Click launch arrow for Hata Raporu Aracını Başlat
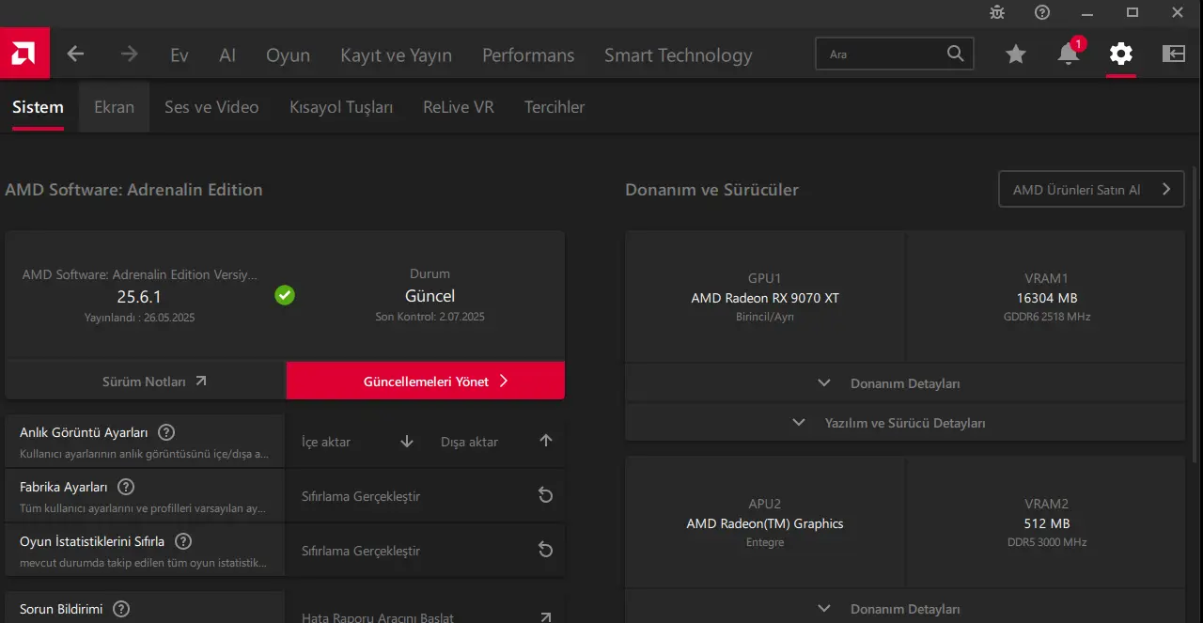This screenshot has width=1203, height=623. coord(545,617)
